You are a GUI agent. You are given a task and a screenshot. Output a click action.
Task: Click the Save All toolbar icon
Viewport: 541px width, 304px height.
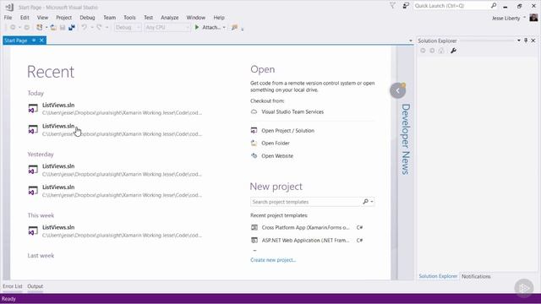[71, 27]
